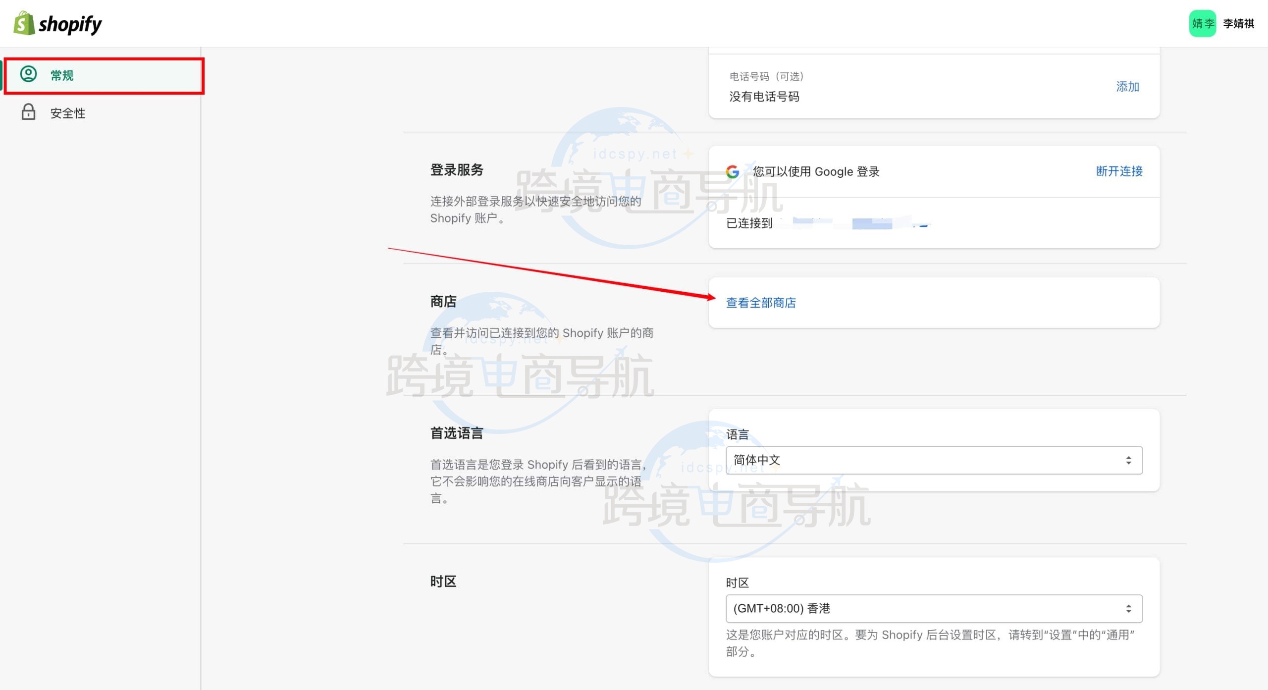Click the 常规 profile circle icon

(x=28, y=74)
